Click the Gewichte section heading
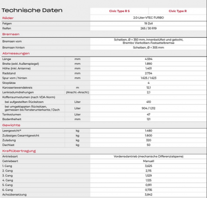207x198 pixels. [11, 125]
